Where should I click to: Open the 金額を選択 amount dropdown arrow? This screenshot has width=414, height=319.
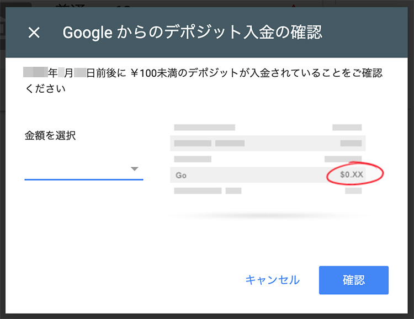tap(134, 169)
